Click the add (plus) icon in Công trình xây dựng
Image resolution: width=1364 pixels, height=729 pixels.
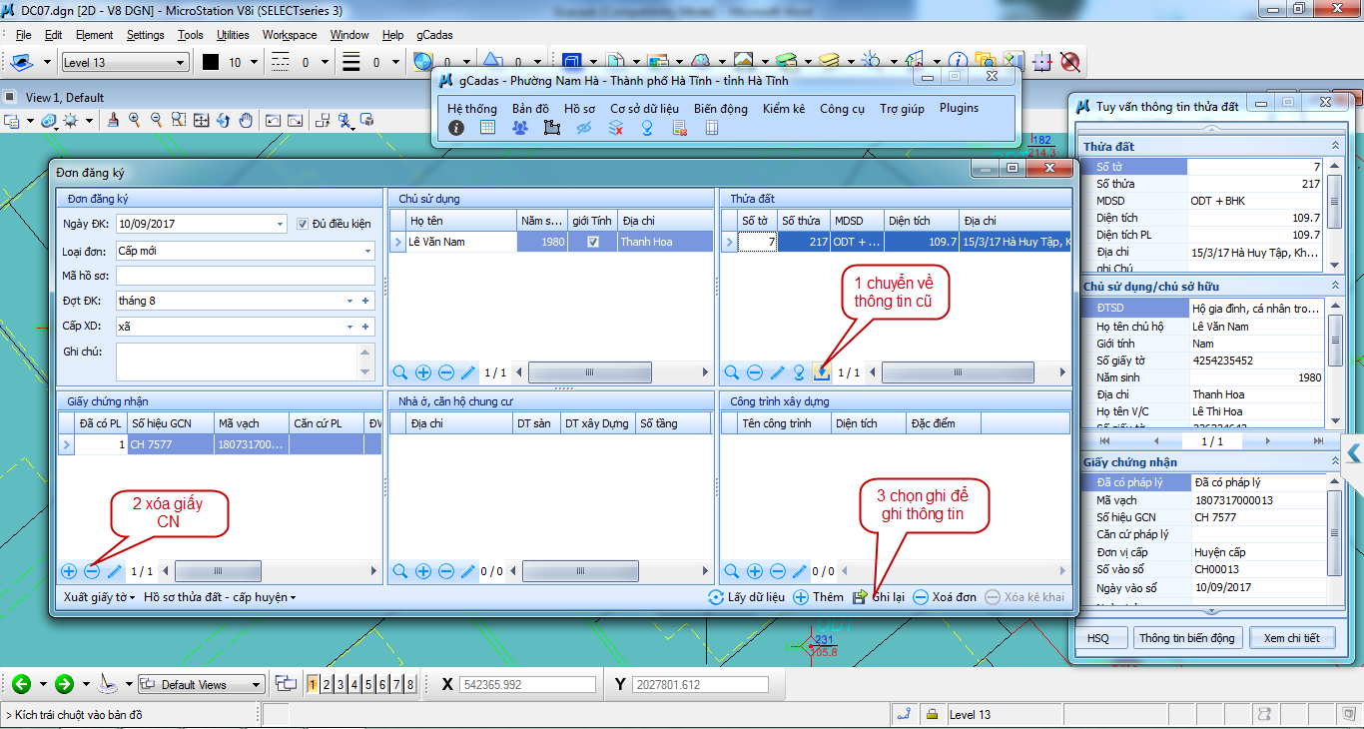[x=755, y=571]
